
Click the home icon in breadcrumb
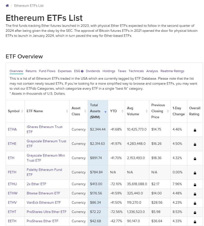[x=7, y=6]
